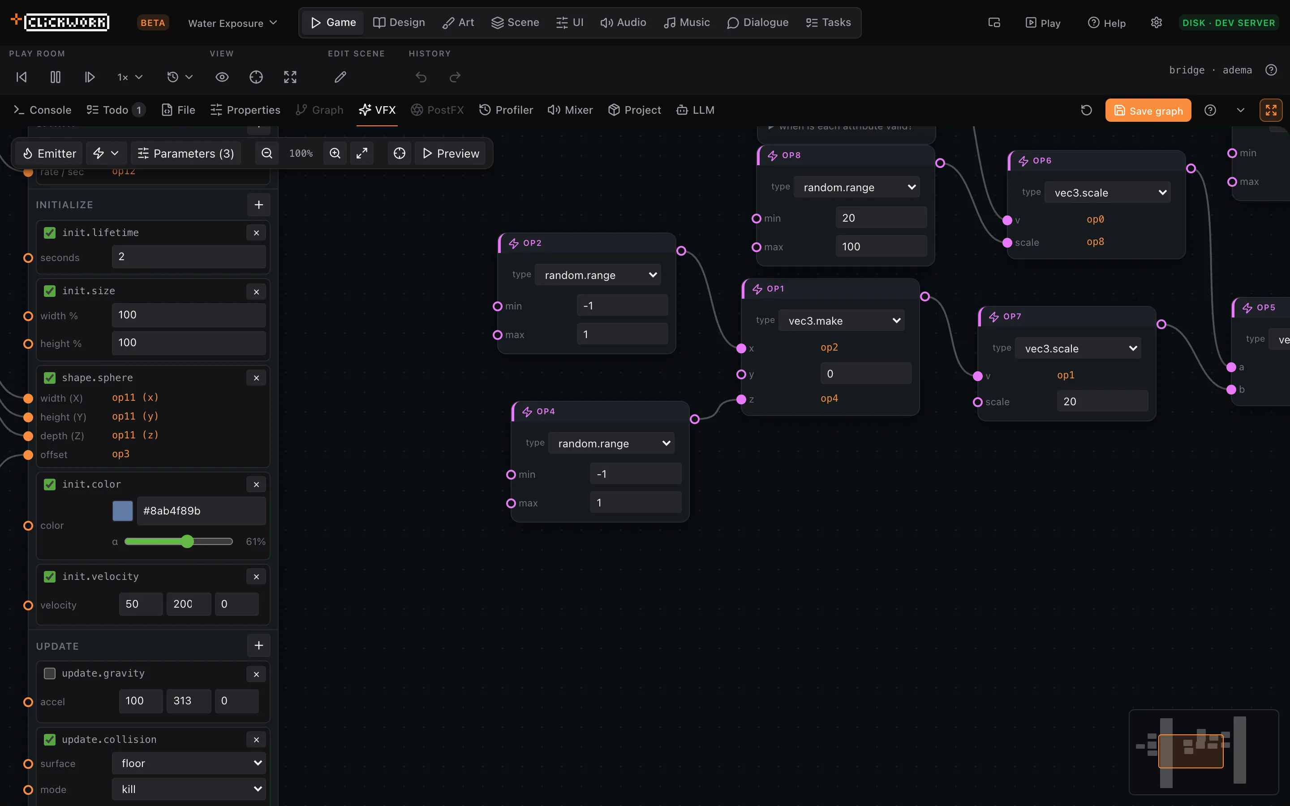Uncheck the init.size module
The height and width of the screenshot is (806, 1290).
pyautogui.click(x=50, y=291)
